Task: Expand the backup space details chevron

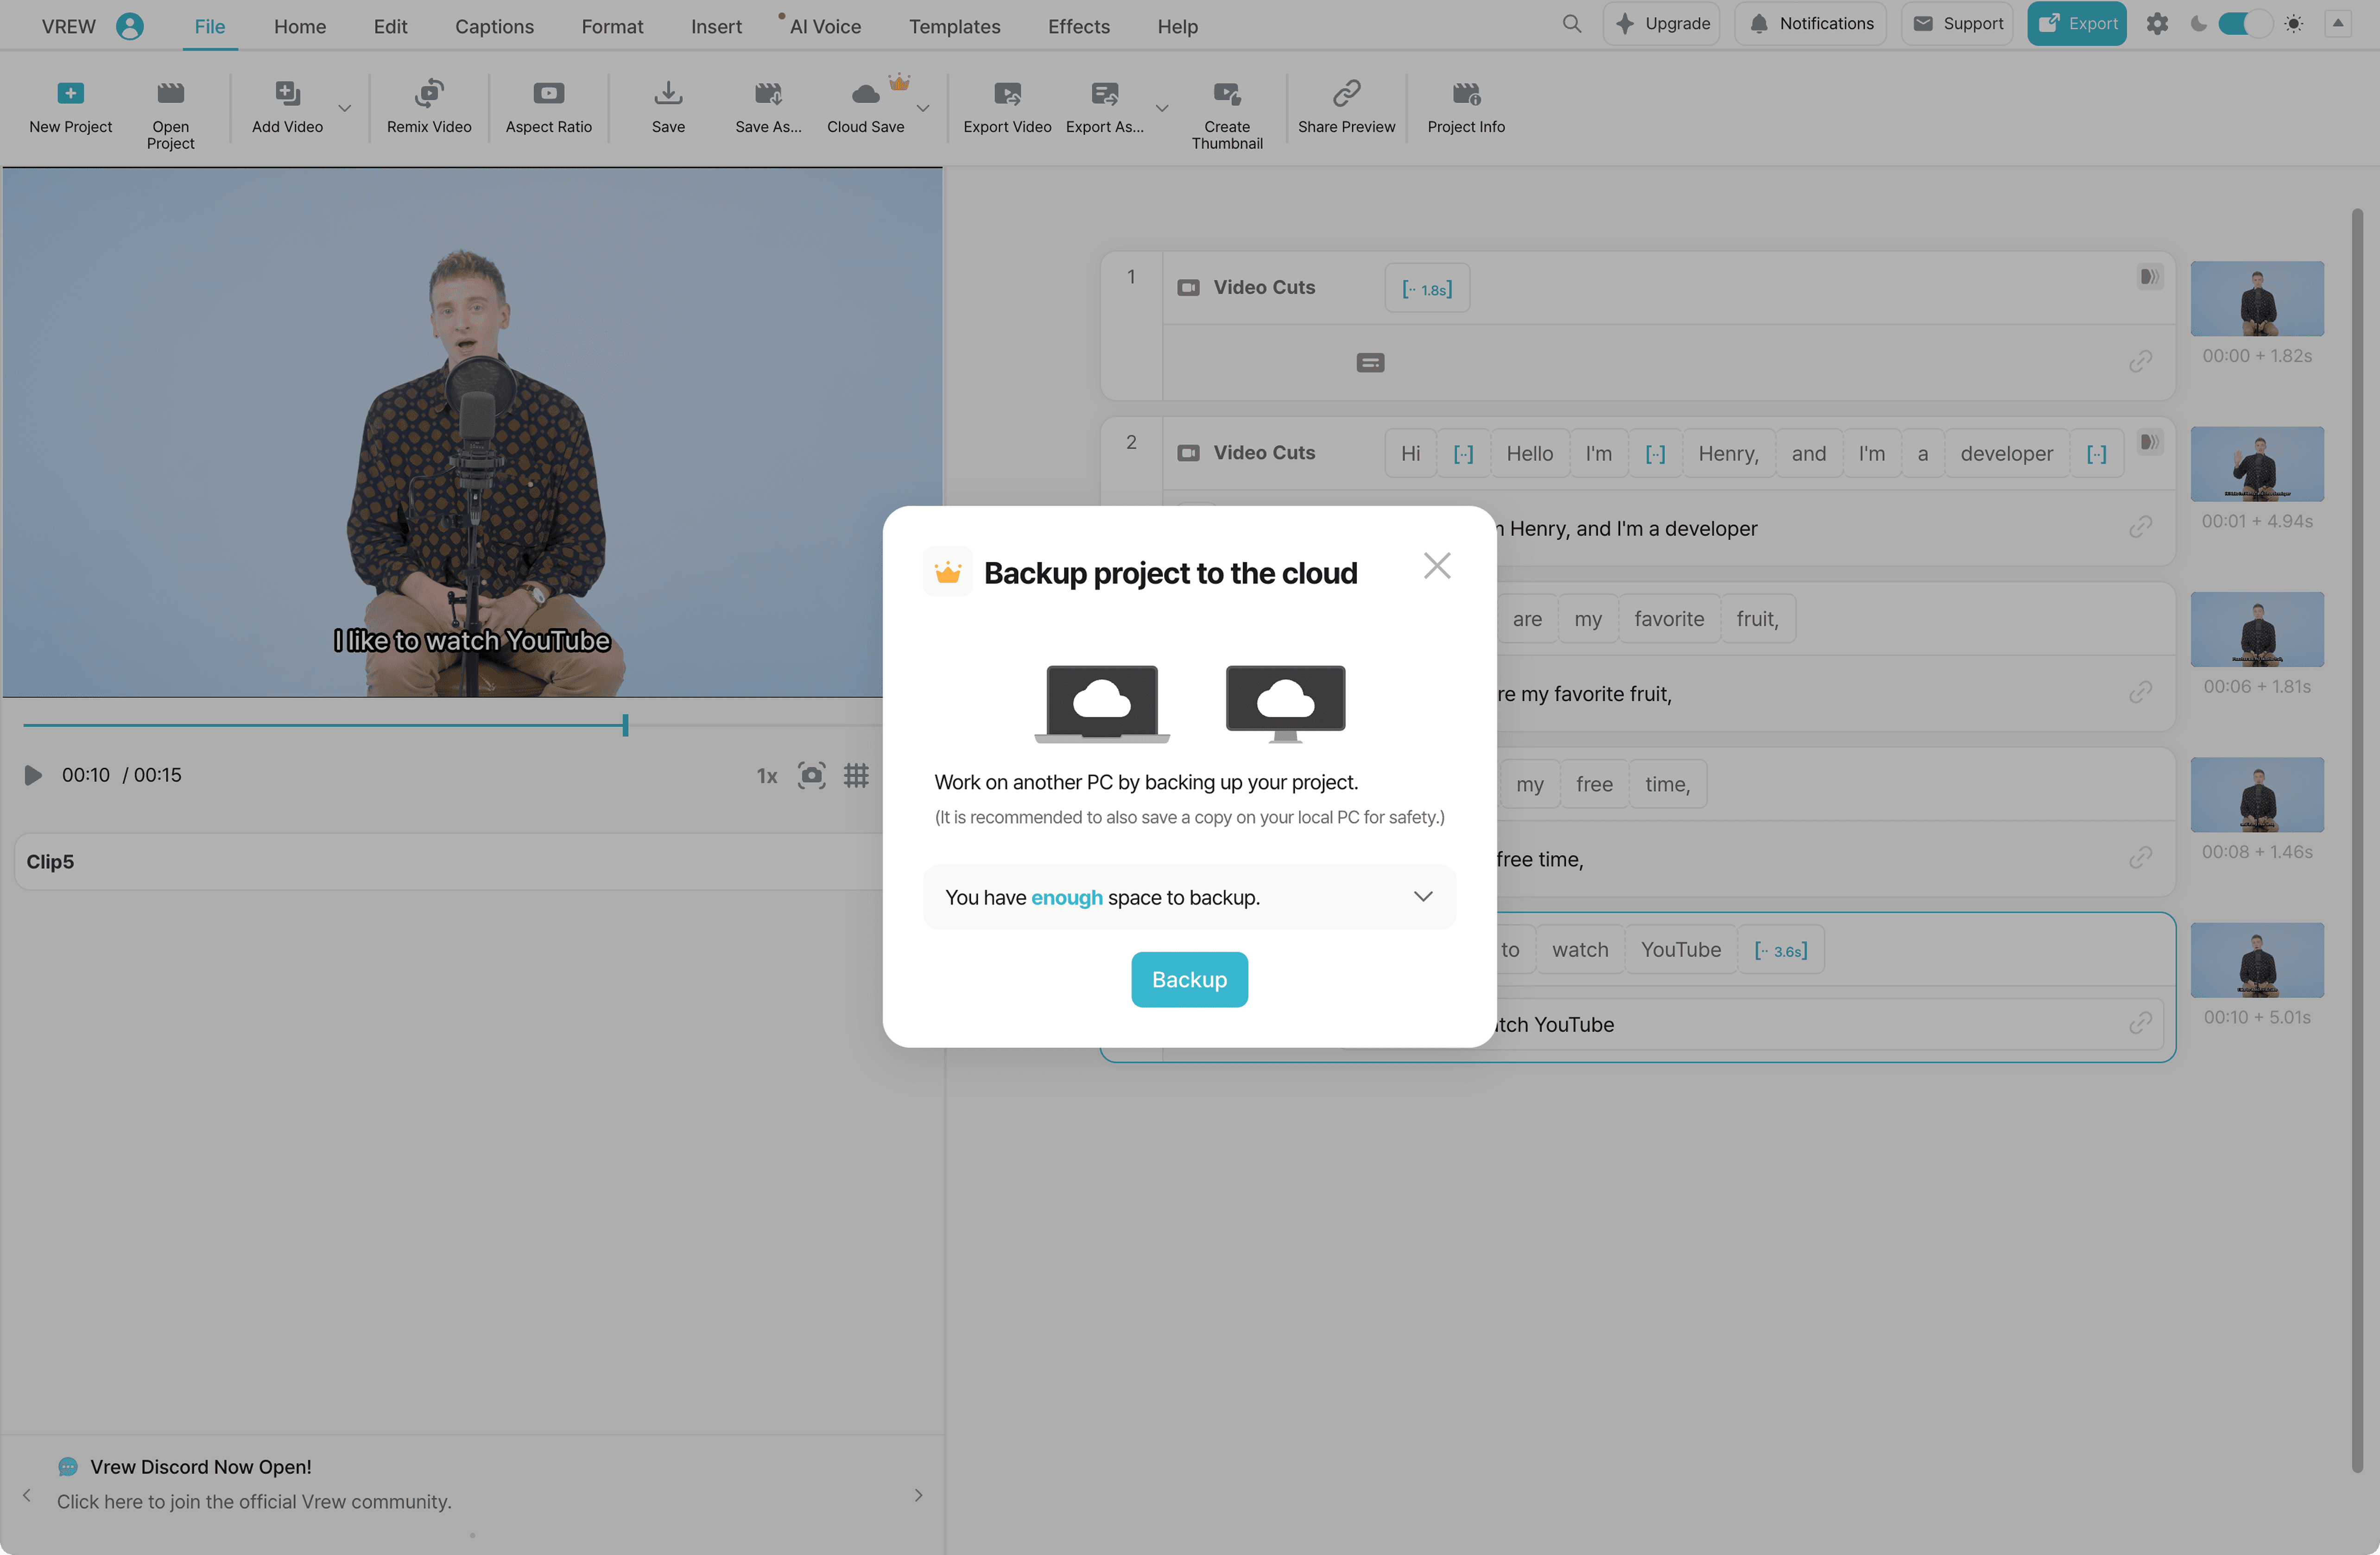Action: coord(1422,896)
